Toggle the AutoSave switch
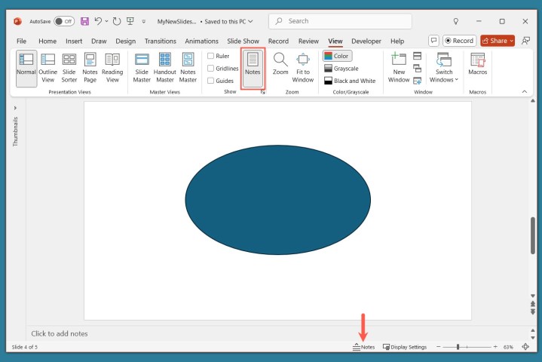Viewport: 542px width, 362px height. (x=64, y=21)
